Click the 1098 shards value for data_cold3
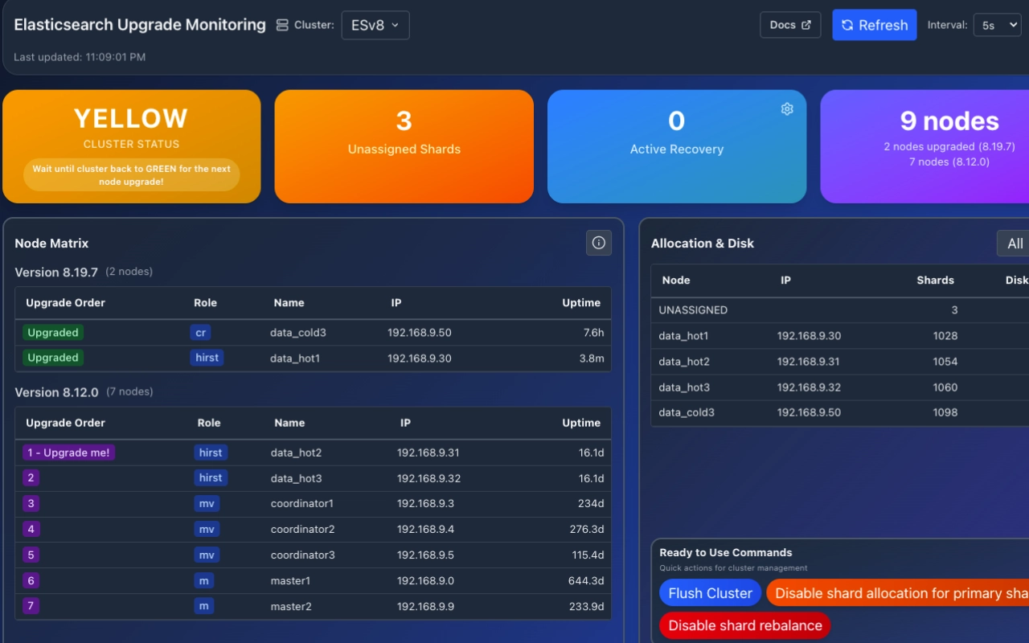 (945, 413)
